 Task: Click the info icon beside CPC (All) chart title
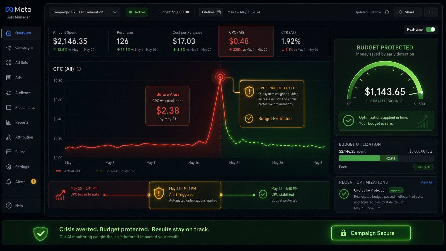[x=79, y=69]
